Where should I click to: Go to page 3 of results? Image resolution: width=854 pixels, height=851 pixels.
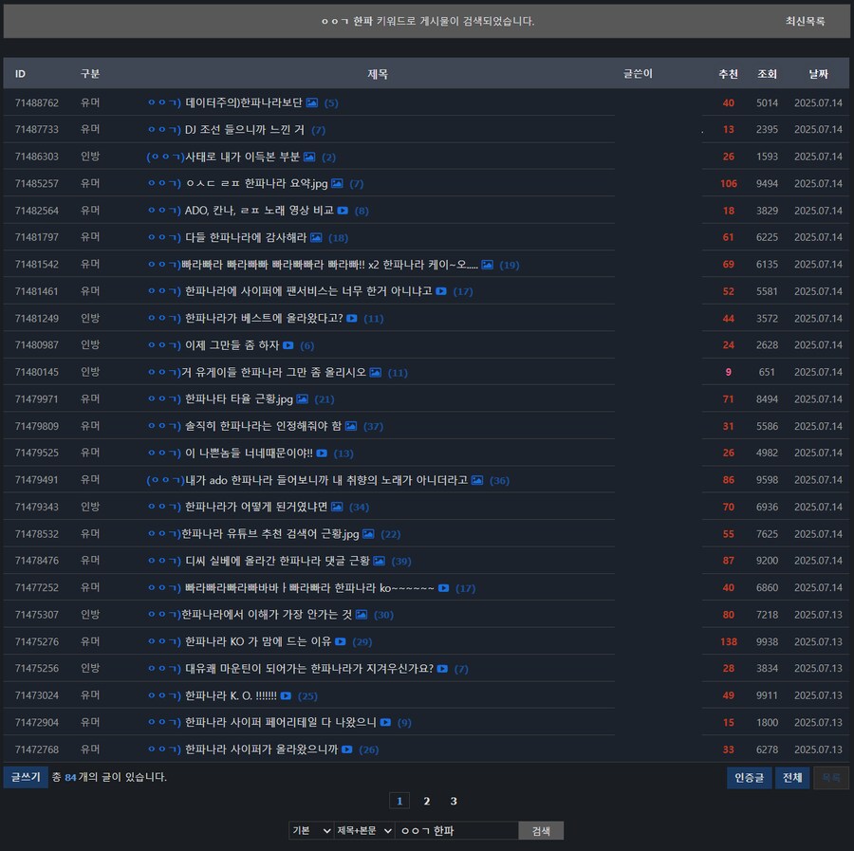click(454, 801)
